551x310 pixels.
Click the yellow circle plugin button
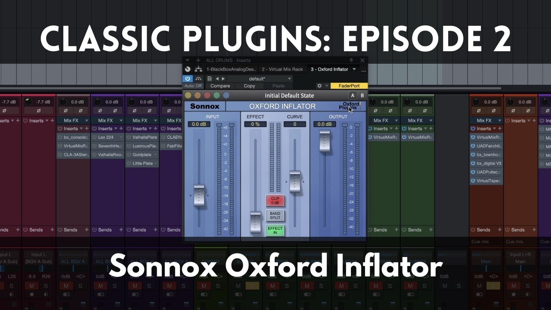click(x=188, y=96)
